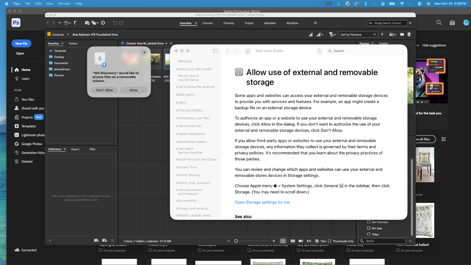Screen dimensions: 471x265
Task: Enable the Tiles checkbox
Action: tap(317, 241)
